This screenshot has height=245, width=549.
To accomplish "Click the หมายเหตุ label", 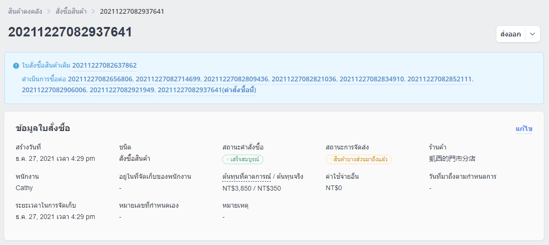I will (235, 205).
